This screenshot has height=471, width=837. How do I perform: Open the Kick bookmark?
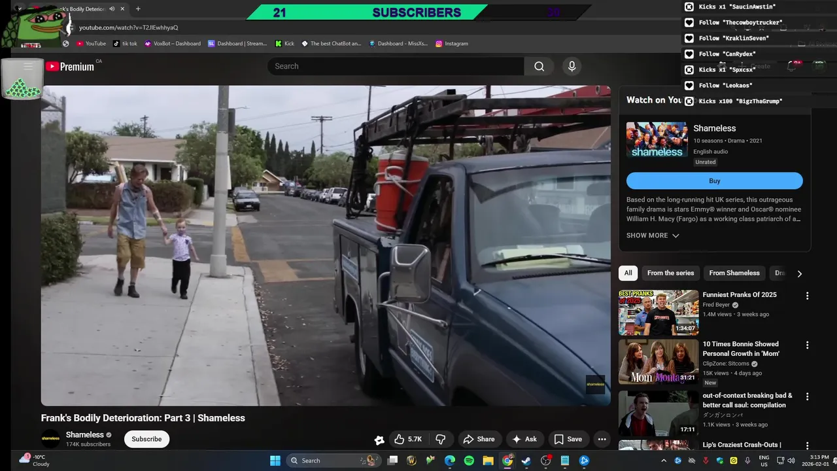pos(284,43)
